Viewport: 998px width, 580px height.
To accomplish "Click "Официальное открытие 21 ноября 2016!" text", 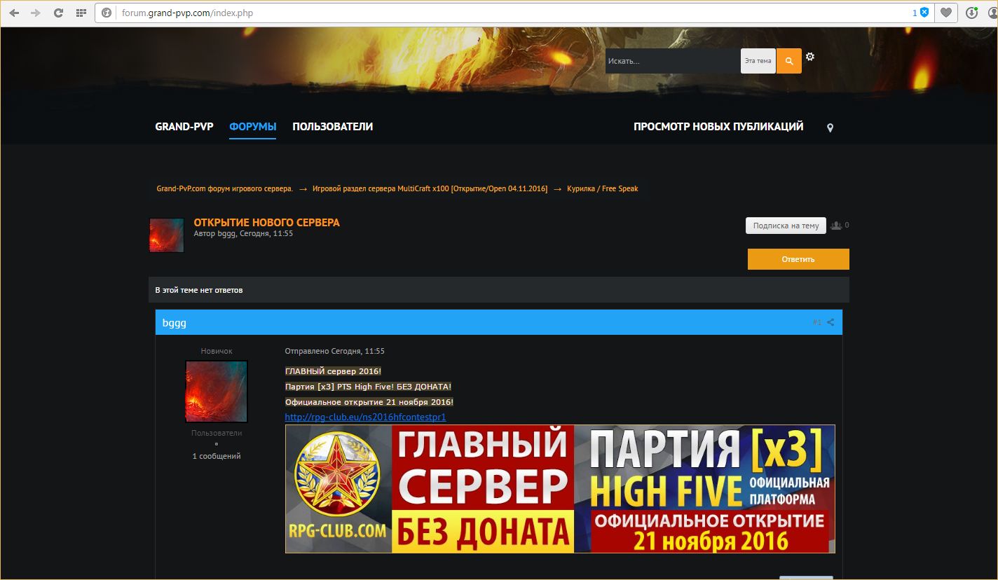I will [x=369, y=402].
